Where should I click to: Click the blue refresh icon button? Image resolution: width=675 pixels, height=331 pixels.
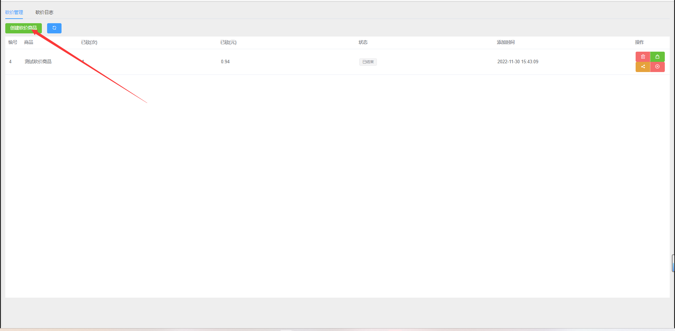click(54, 28)
